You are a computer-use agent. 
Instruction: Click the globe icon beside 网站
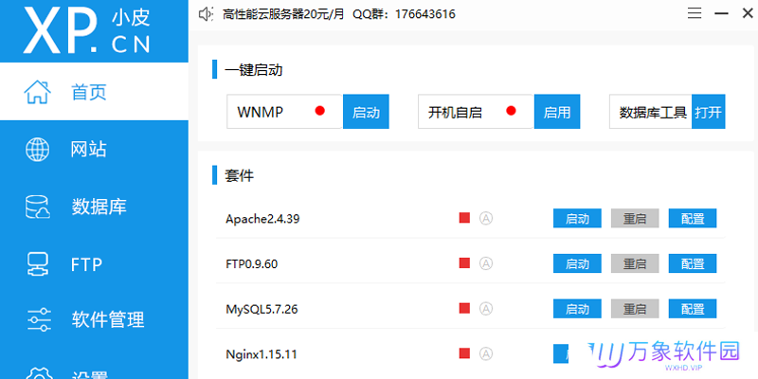(x=37, y=149)
